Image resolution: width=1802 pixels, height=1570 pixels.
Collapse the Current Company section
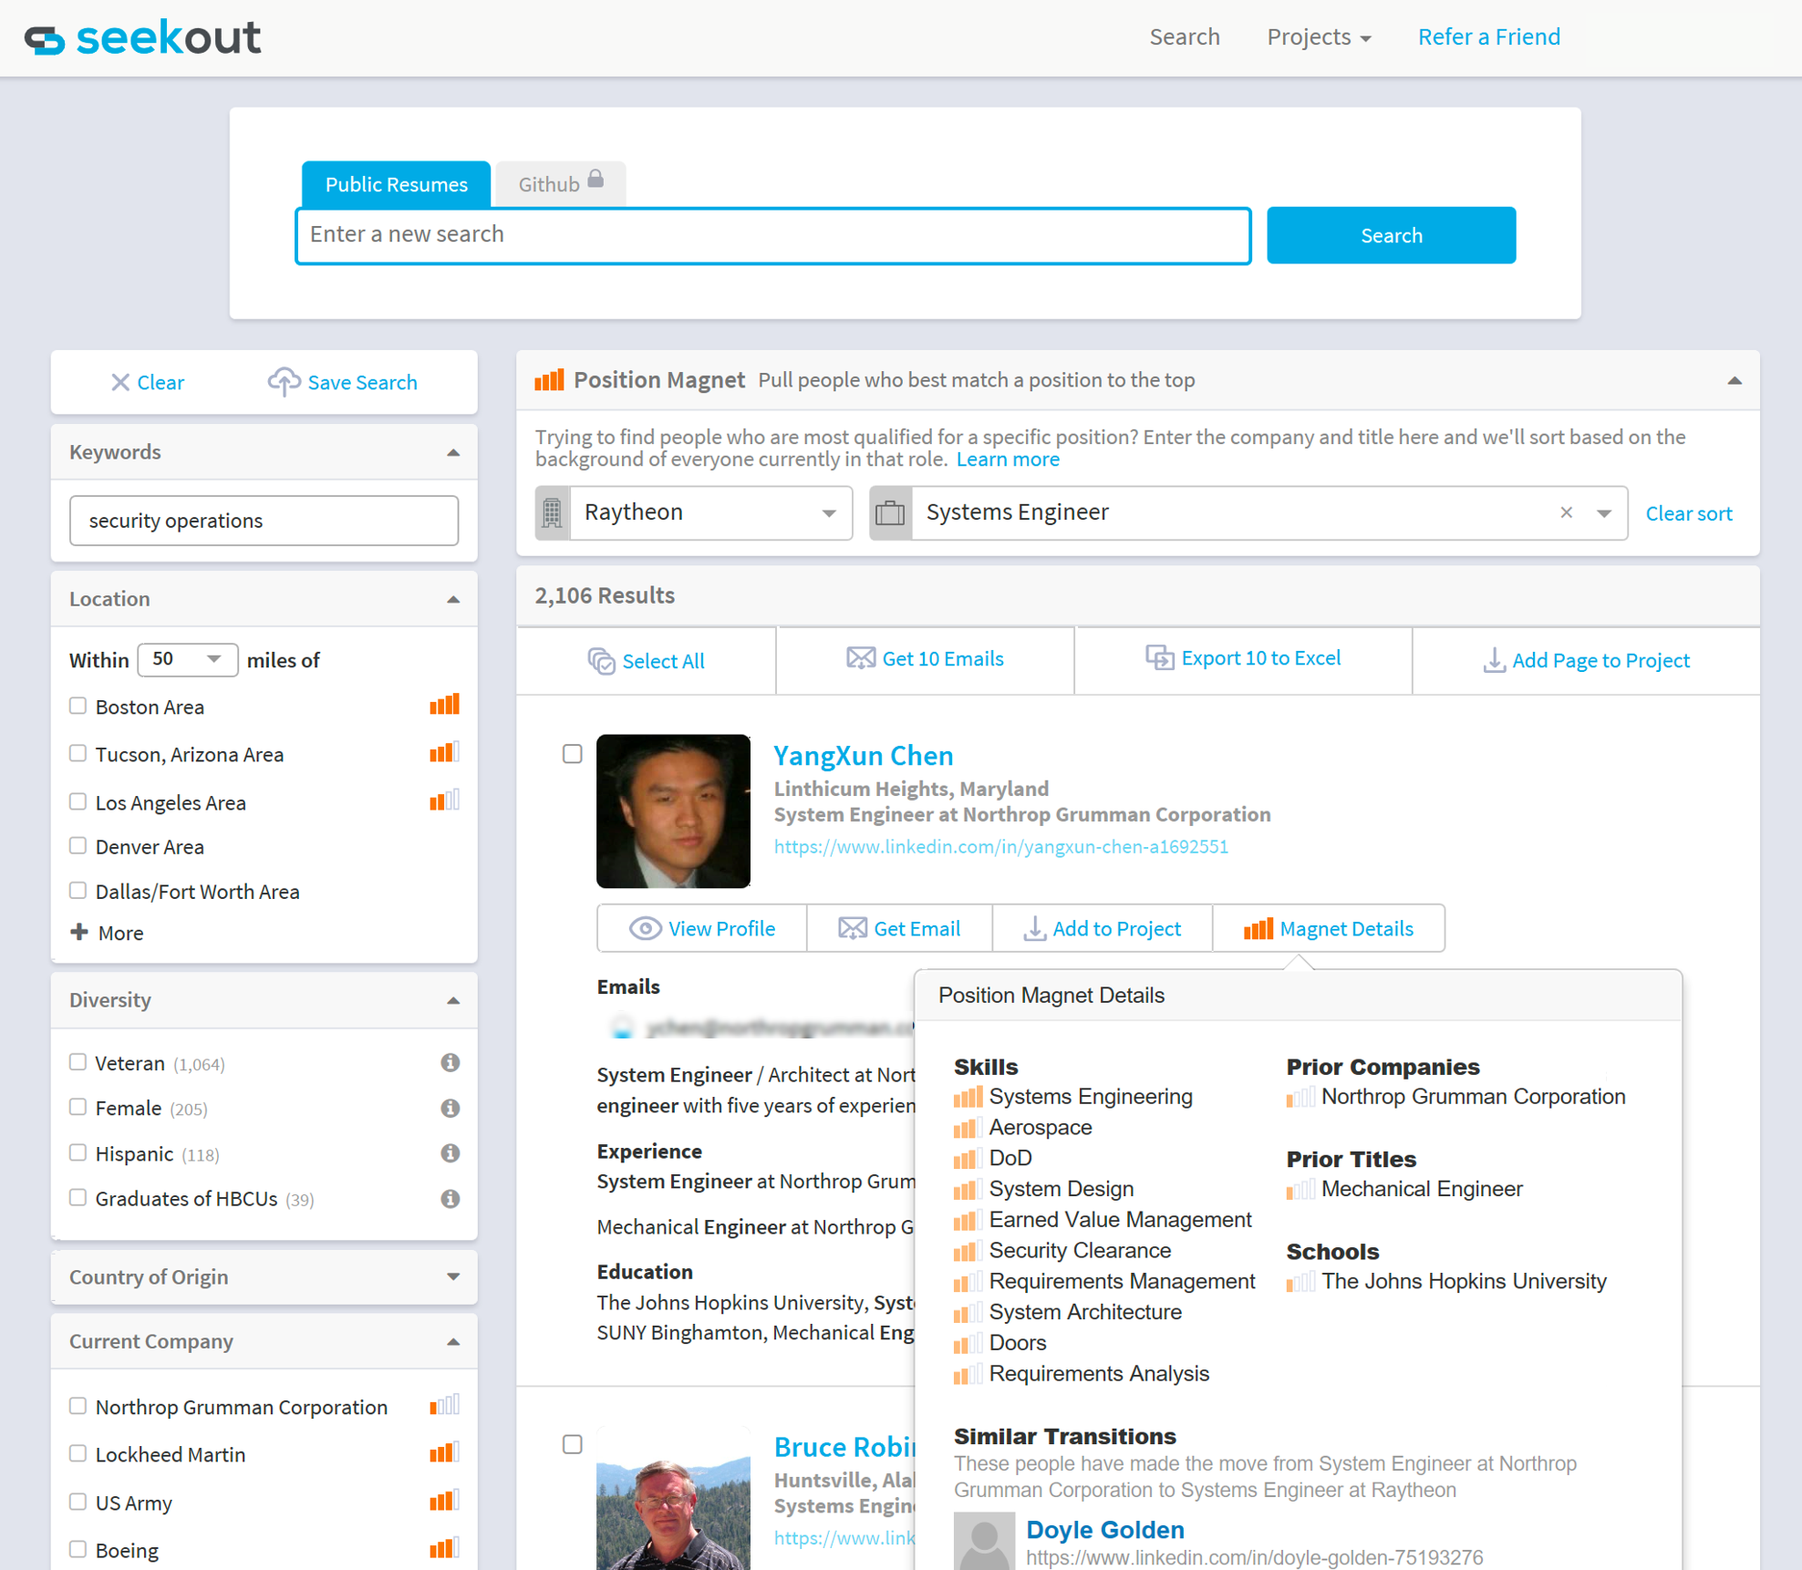(453, 1342)
